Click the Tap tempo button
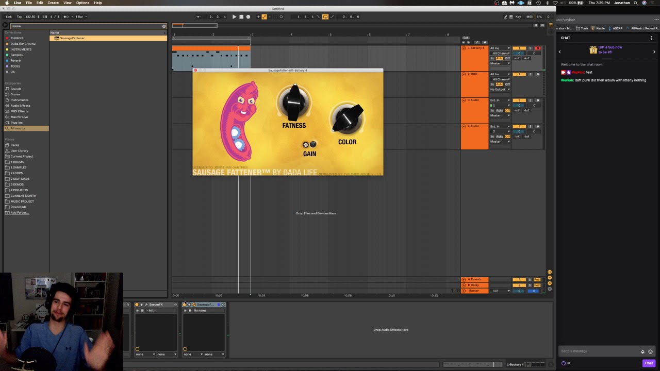Screen dimensions: 660x371 (x=20, y=16)
